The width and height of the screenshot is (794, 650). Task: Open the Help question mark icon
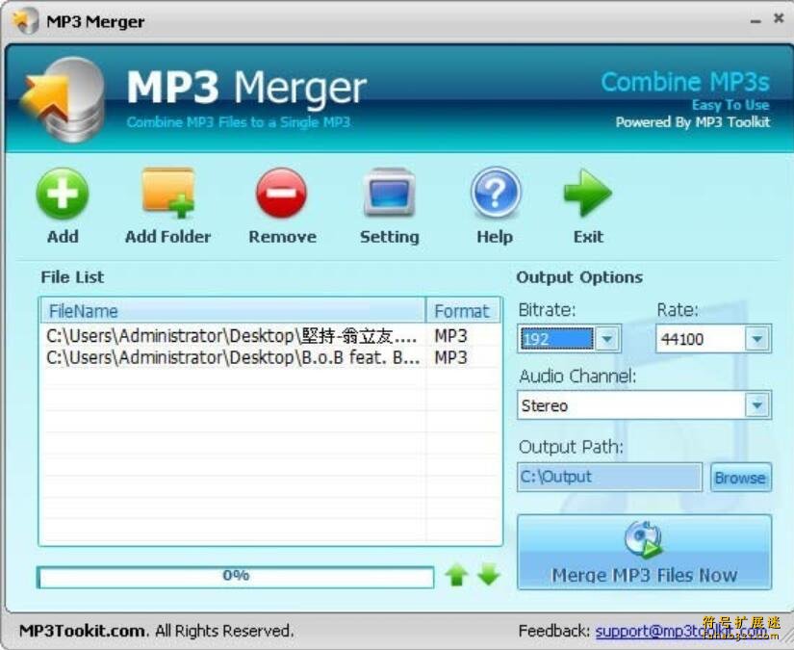[x=496, y=193]
